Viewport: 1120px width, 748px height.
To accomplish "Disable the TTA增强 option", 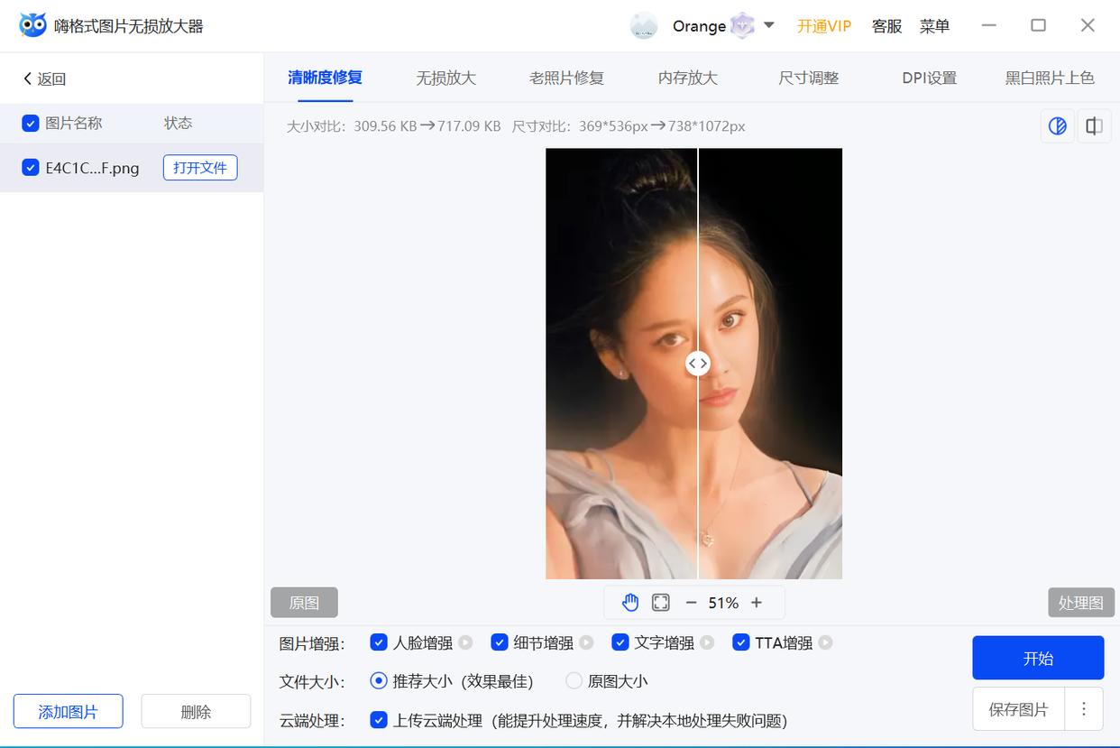I will point(741,642).
